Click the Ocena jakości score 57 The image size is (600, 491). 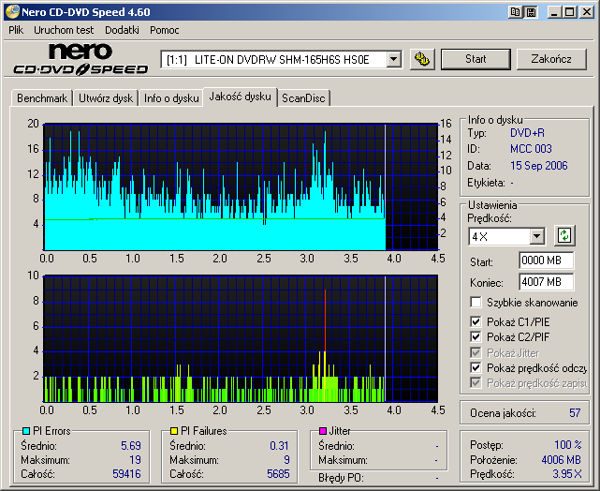[x=575, y=413]
